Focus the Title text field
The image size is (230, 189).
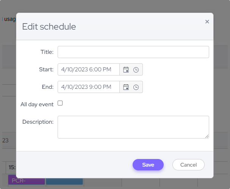[133, 52]
